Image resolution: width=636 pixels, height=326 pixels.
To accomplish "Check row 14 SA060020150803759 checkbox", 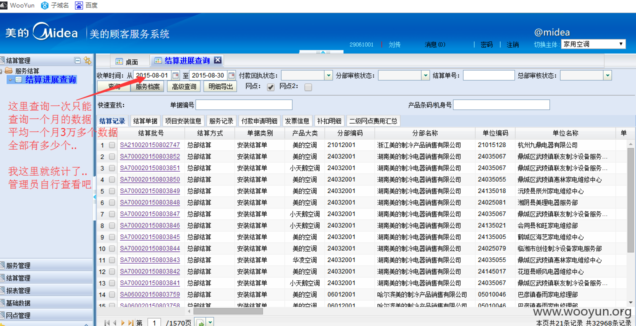I will [112, 295].
